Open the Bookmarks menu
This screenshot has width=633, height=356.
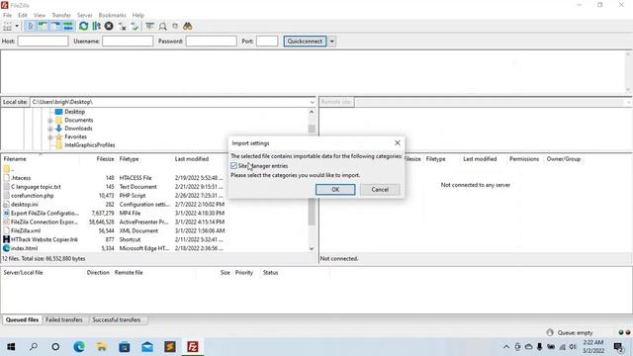[x=112, y=16]
